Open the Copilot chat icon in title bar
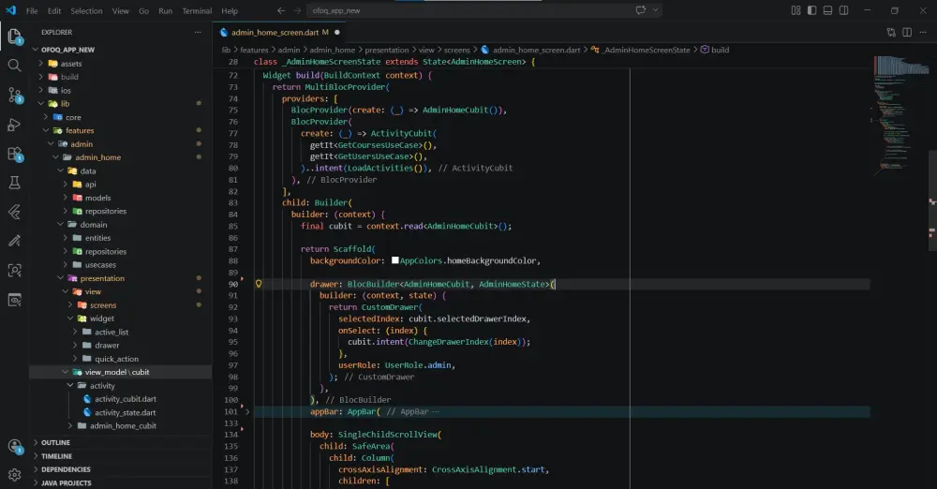 (x=641, y=10)
